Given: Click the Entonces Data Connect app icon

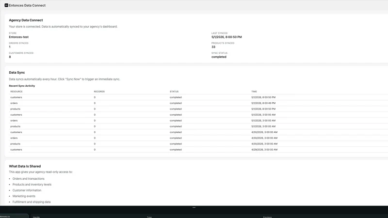Looking at the screenshot, I should click(6, 5).
